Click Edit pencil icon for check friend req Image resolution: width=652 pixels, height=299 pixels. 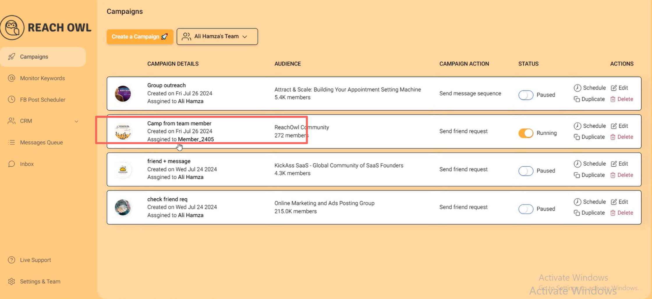point(614,202)
